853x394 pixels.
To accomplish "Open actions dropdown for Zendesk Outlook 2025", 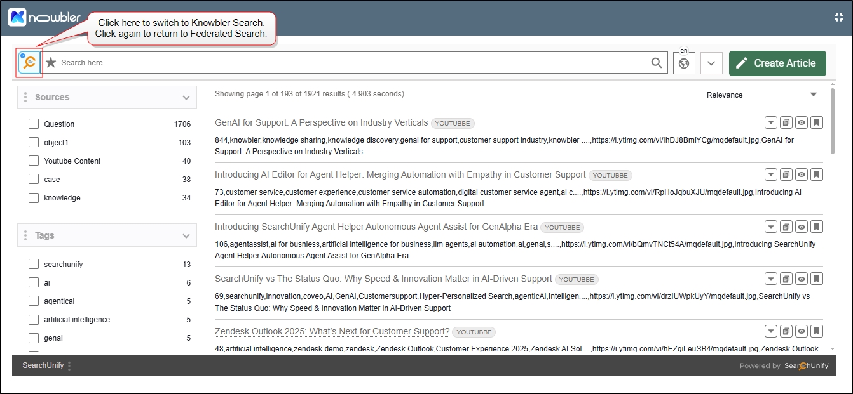I will click(770, 331).
